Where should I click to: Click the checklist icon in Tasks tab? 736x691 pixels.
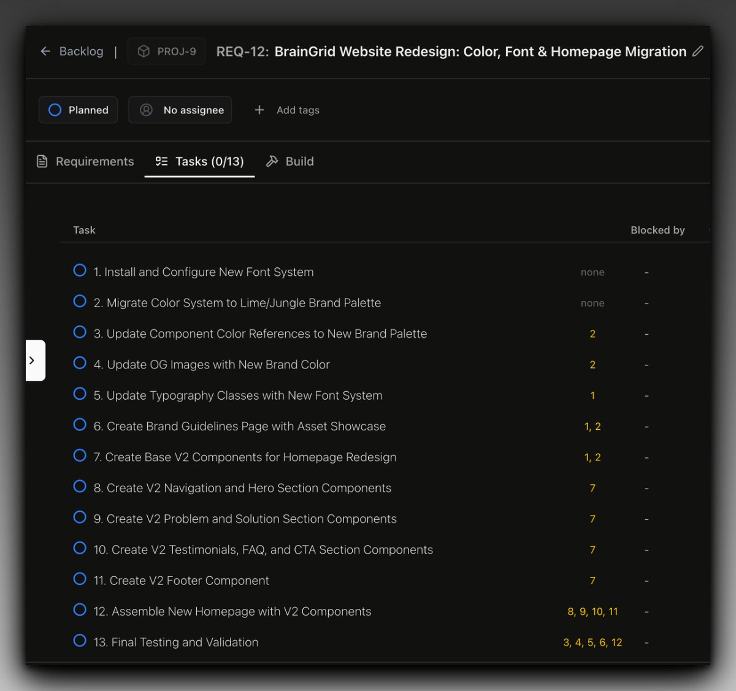[x=161, y=161]
